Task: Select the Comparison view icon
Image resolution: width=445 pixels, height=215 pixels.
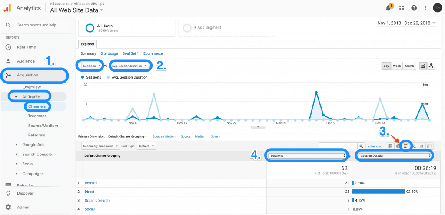Action: tap(414, 146)
